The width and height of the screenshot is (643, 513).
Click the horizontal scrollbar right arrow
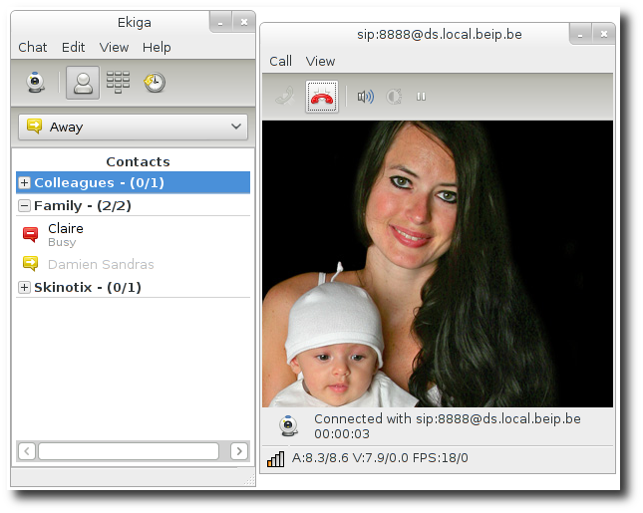click(239, 451)
